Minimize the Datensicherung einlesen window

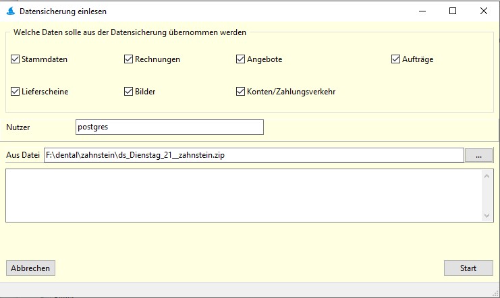pyautogui.click(x=422, y=11)
